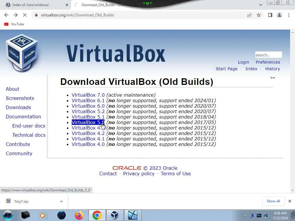
Task: Click the page vertical scrollbar down arrow
Action: [x=293, y=190]
